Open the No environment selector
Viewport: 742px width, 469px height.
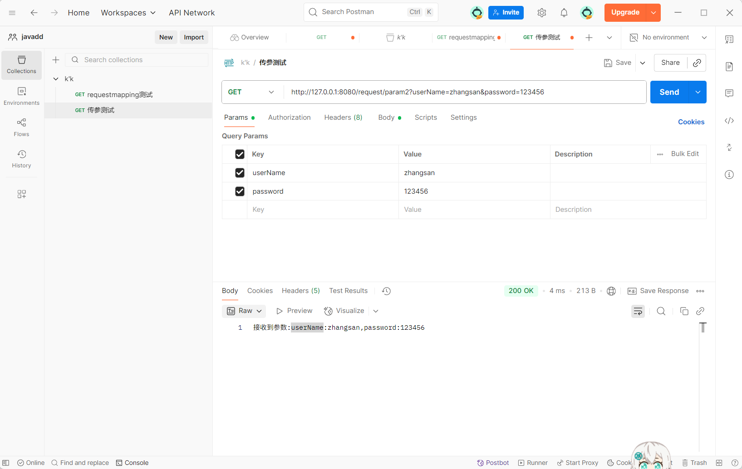(x=668, y=38)
